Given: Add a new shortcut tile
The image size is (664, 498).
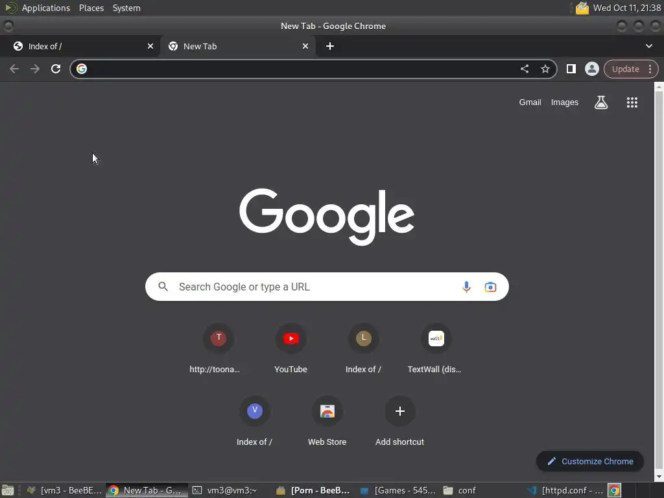Looking at the screenshot, I should pyautogui.click(x=399, y=421).
